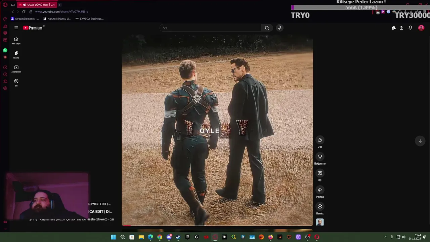Open Epic Games Launcher from taskbar
430x242 pixels.
pyautogui.click(x=187, y=237)
